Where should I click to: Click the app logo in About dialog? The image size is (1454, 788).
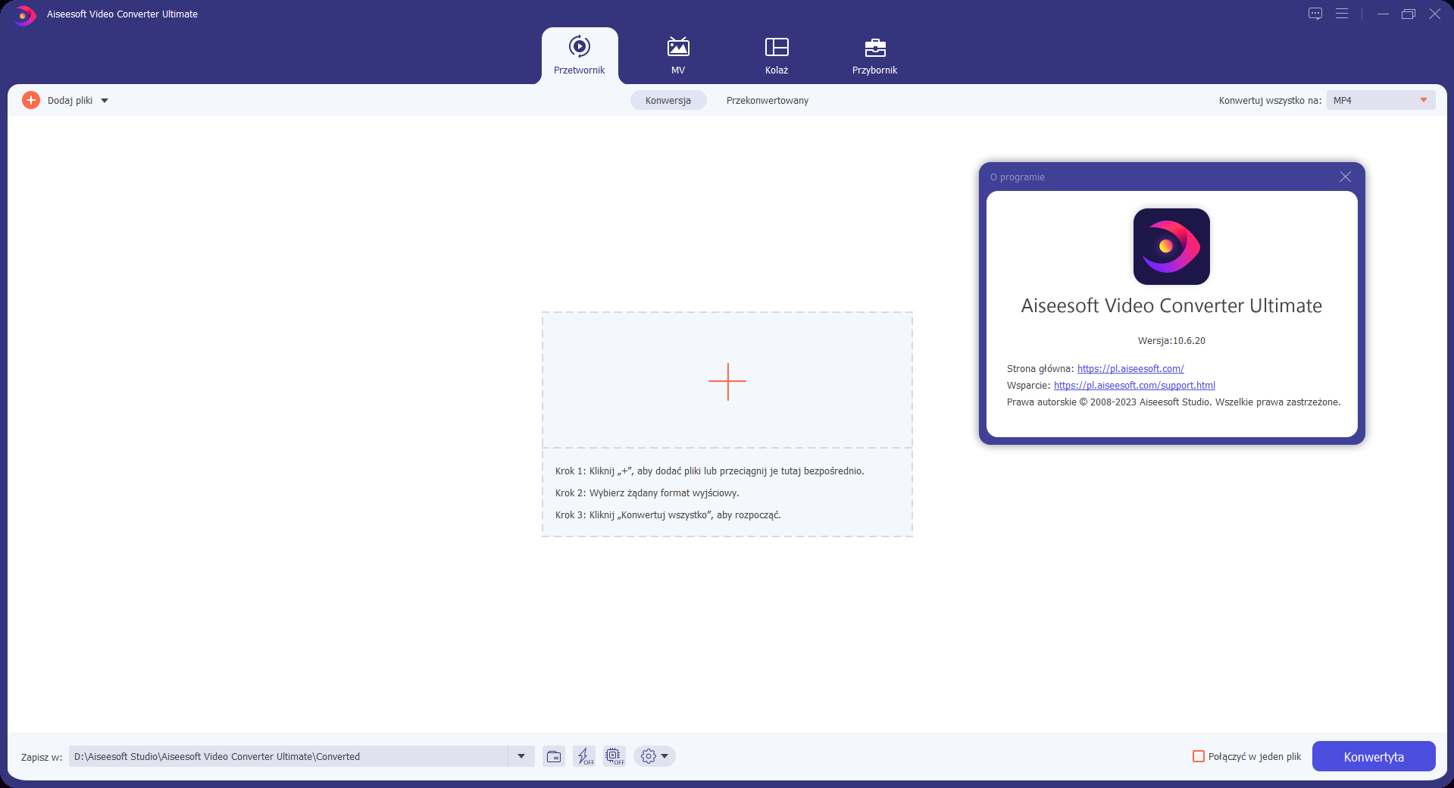tap(1171, 246)
